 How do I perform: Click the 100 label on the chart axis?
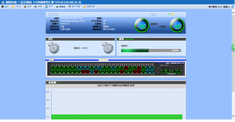tap(47, 92)
